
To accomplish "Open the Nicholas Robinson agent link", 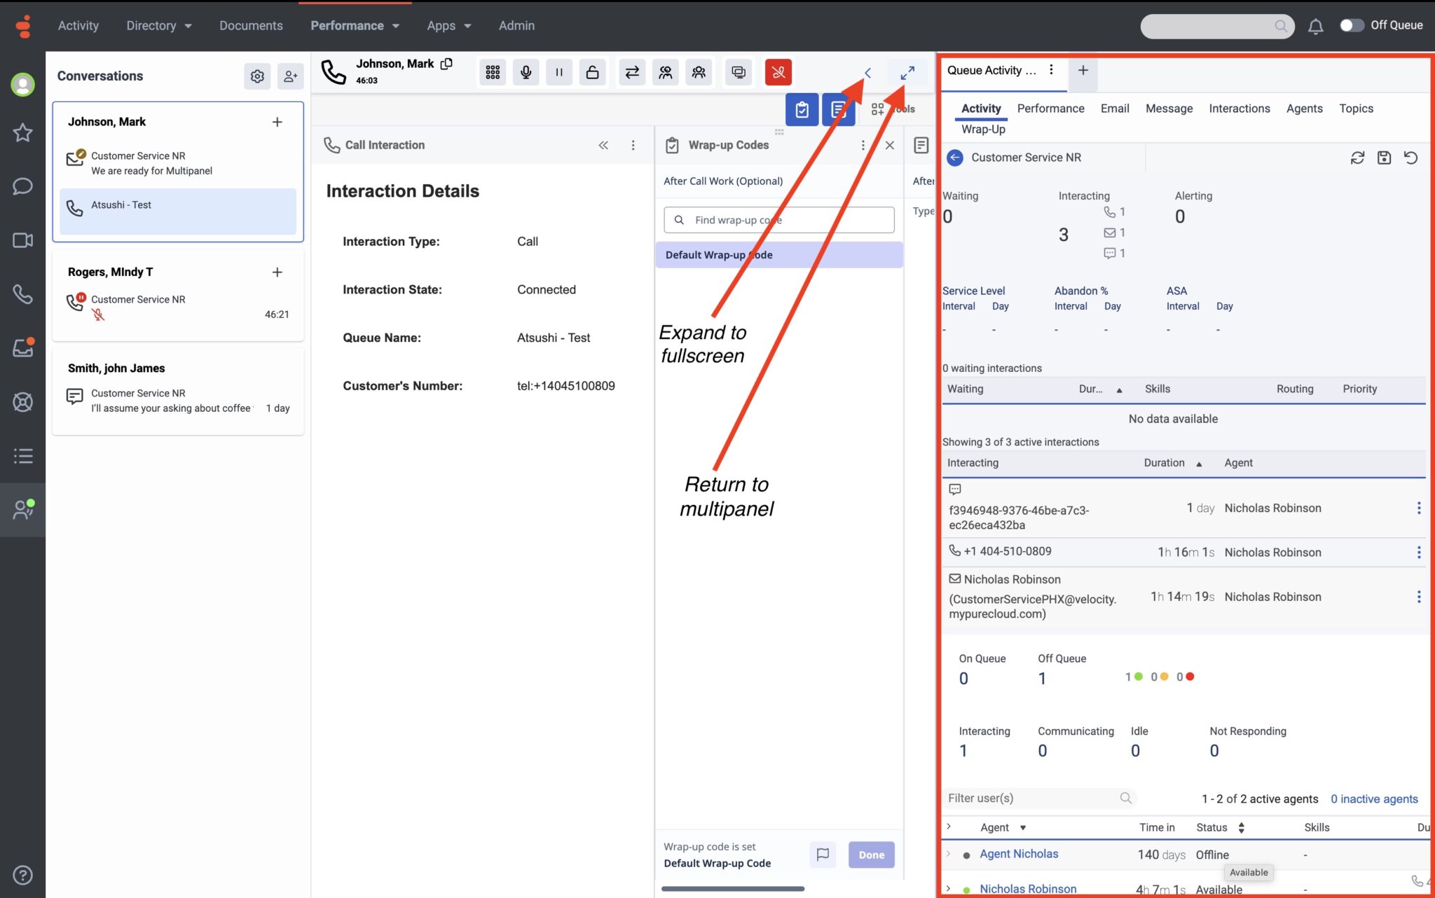I will pos(1027,888).
